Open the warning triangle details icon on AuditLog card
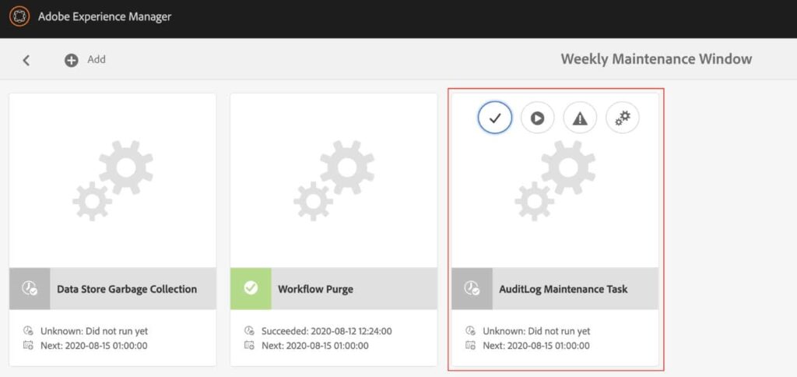The image size is (797, 377). (x=580, y=118)
